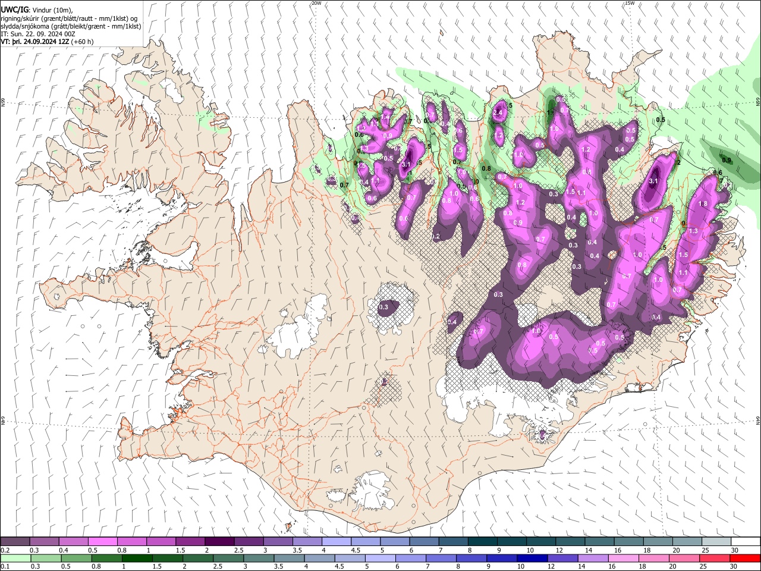Click the '30' label in the snow legend
Image resolution: width=761 pixels, height=571 pixels.
click(735, 550)
